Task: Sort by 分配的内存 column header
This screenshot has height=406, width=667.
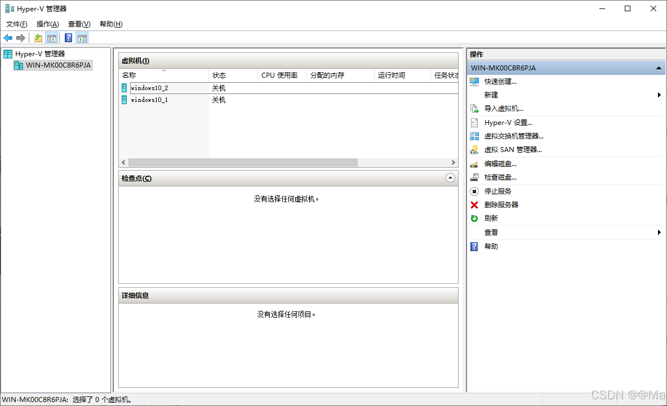Action: 340,75
